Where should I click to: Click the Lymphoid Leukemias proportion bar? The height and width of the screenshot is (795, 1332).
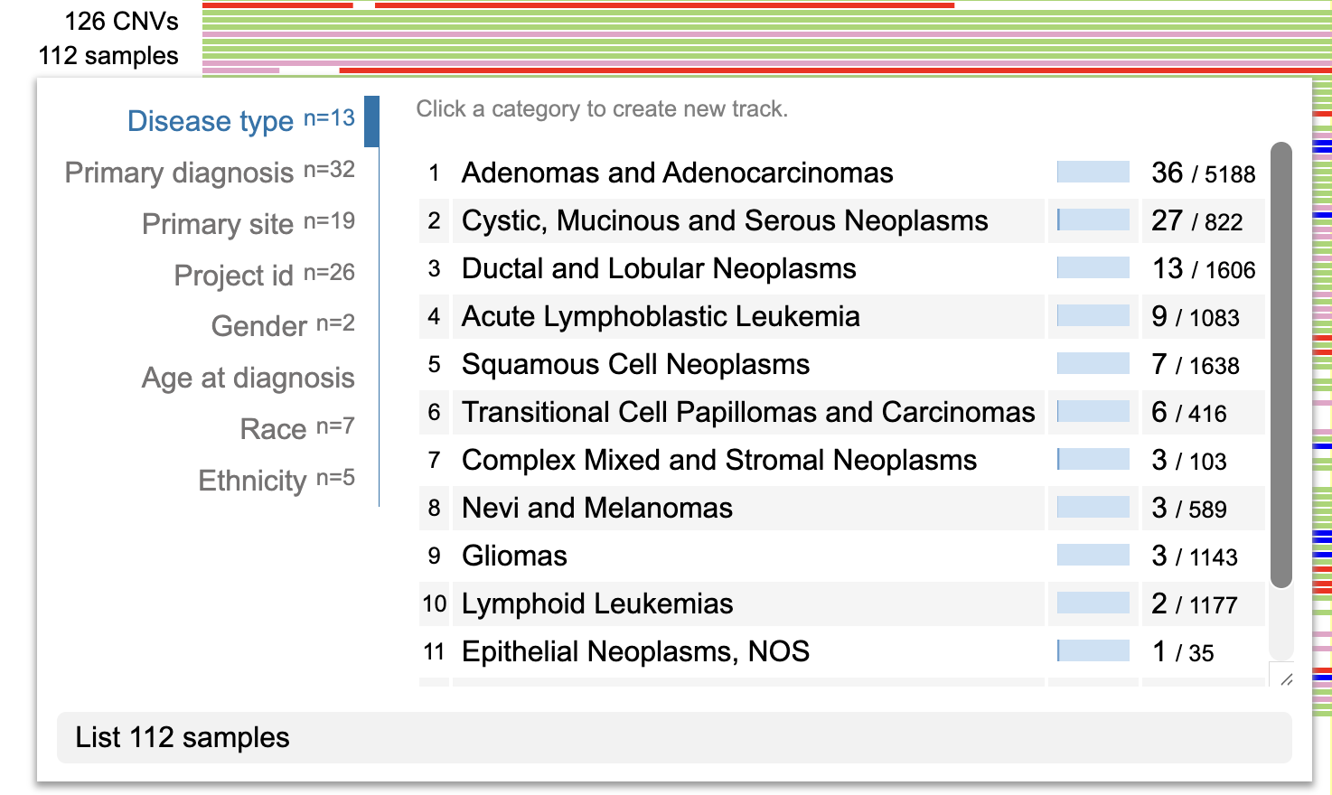(x=1093, y=603)
